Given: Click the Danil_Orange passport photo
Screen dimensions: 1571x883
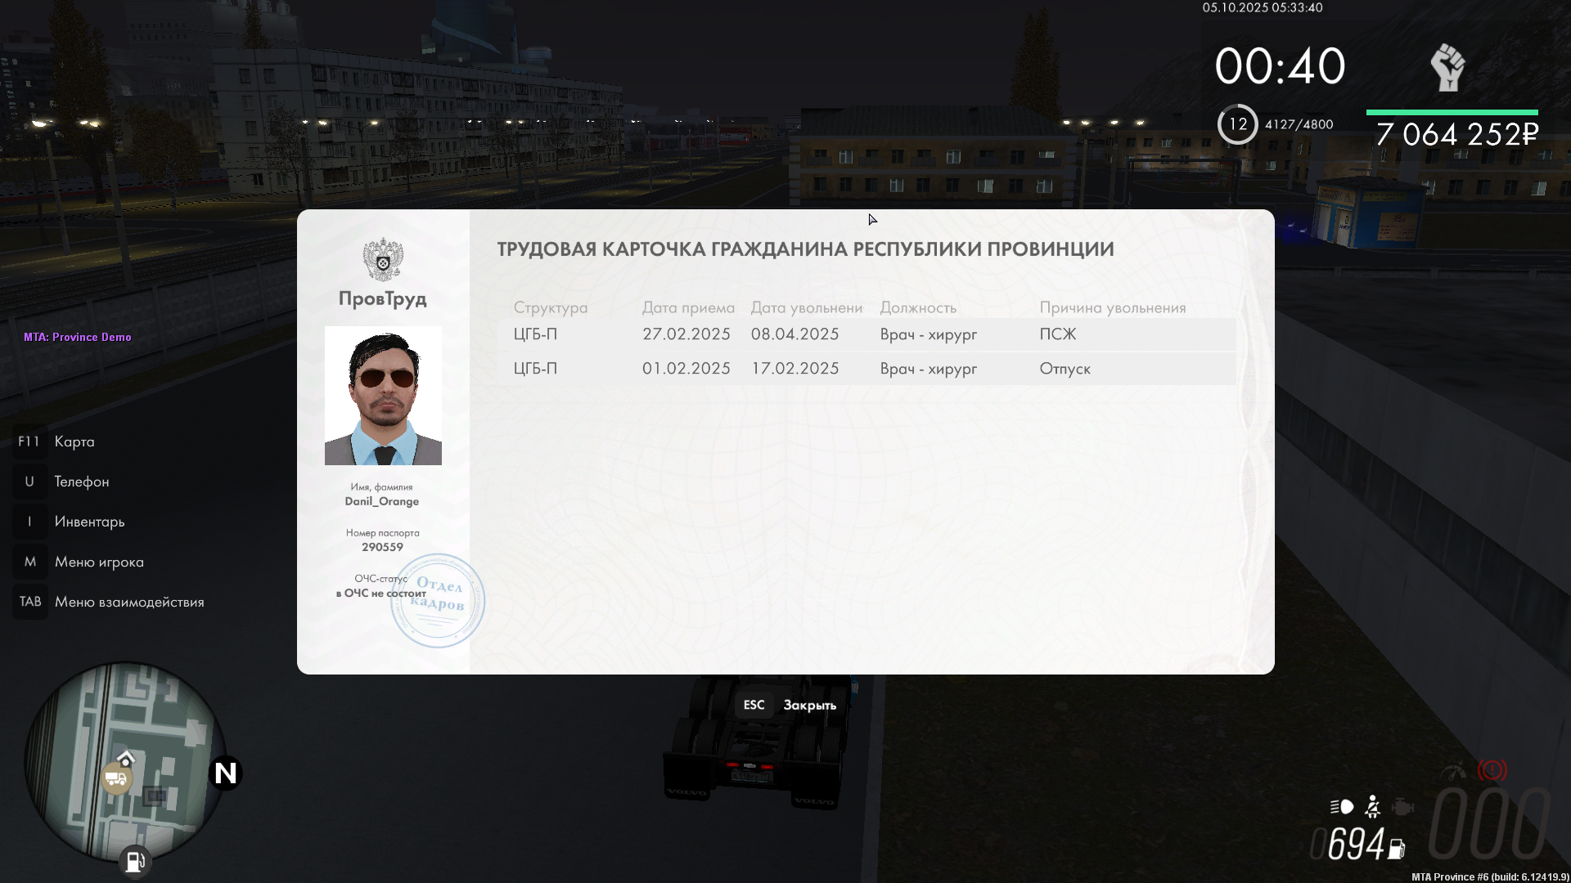Looking at the screenshot, I should 383,396.
